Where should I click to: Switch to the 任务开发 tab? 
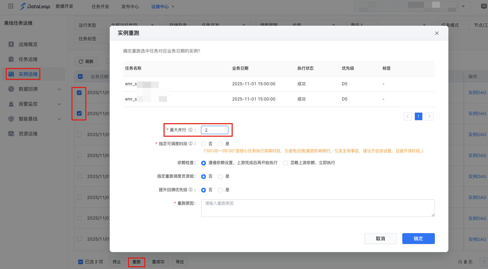click(x=100, y=6)
